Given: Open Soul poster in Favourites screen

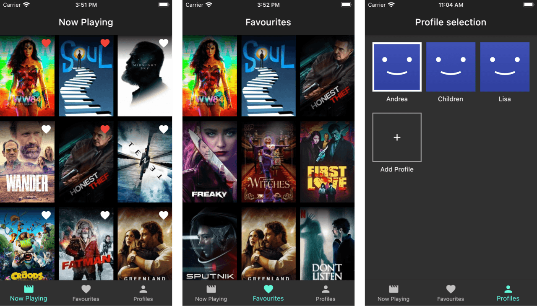Looking at the screenshot, I should [268, 76].
